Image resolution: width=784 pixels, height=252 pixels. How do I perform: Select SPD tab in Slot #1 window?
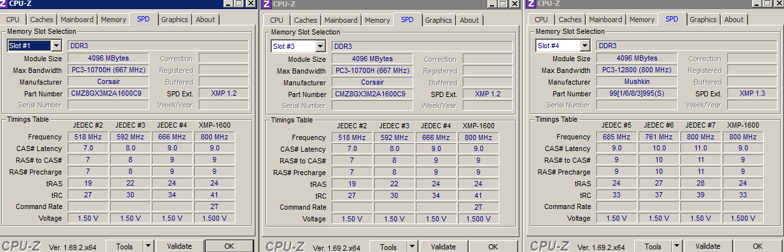[x=143, y=19]
